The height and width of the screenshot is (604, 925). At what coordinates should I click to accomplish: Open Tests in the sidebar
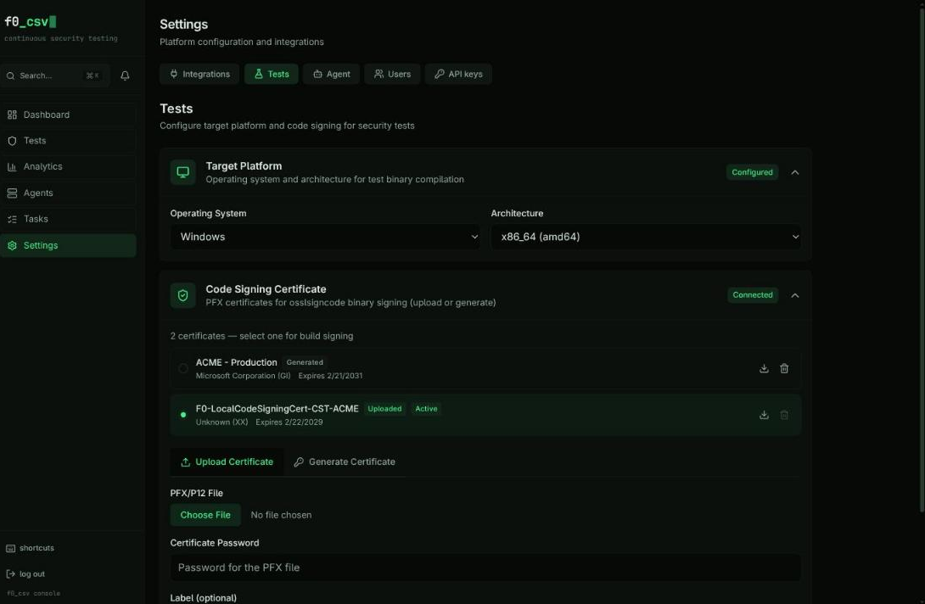point(69,140)
